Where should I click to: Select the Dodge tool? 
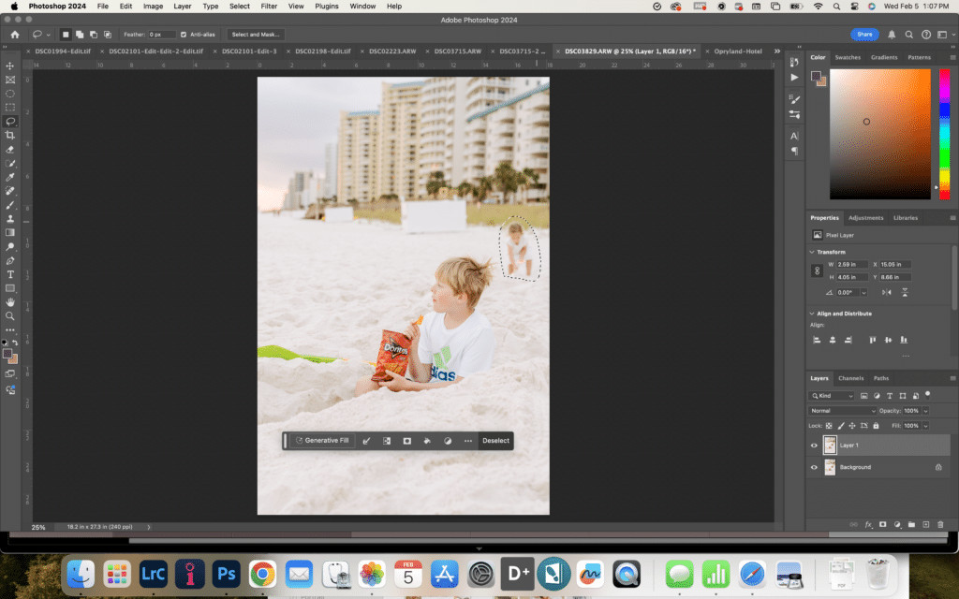tap(9, 246)
